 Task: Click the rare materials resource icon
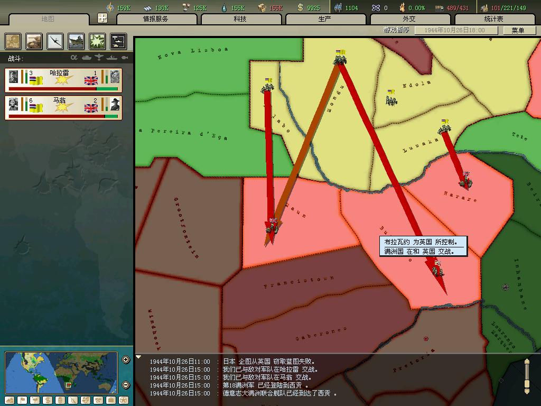pos(186,7)
